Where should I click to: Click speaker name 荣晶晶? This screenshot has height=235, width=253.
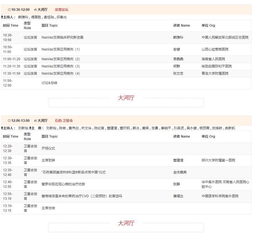coord(178,59)
